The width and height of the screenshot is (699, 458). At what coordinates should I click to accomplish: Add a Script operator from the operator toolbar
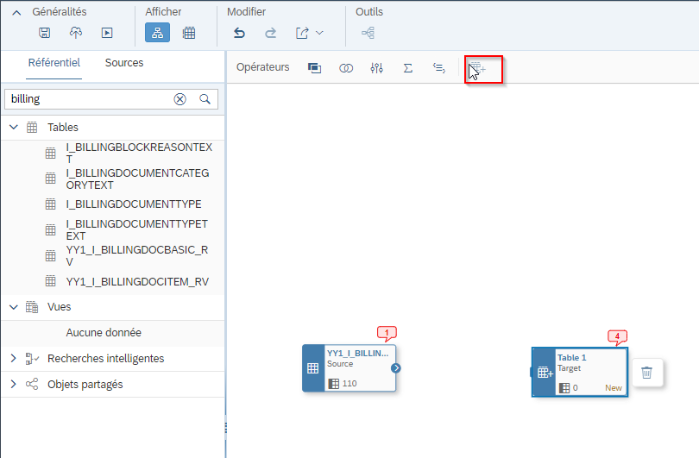click(x=438, y=67)
